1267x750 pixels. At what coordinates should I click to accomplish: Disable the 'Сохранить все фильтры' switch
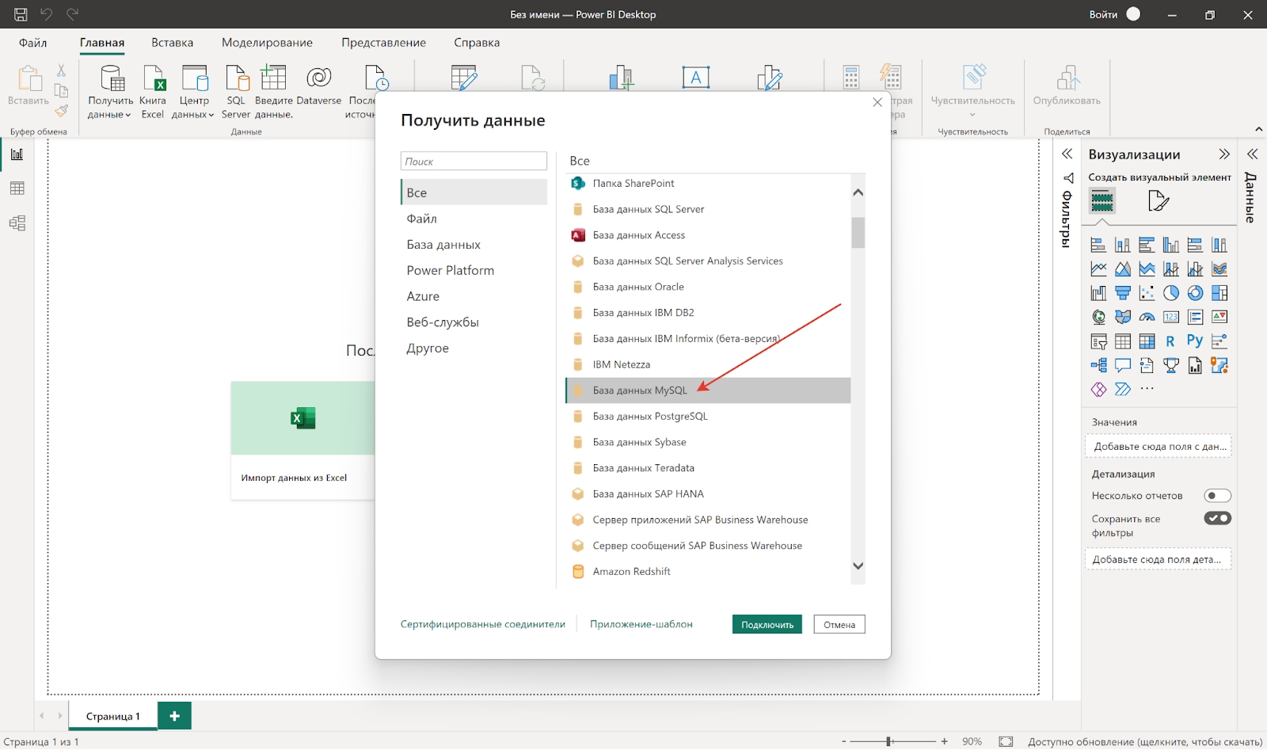coord(1217,519)
